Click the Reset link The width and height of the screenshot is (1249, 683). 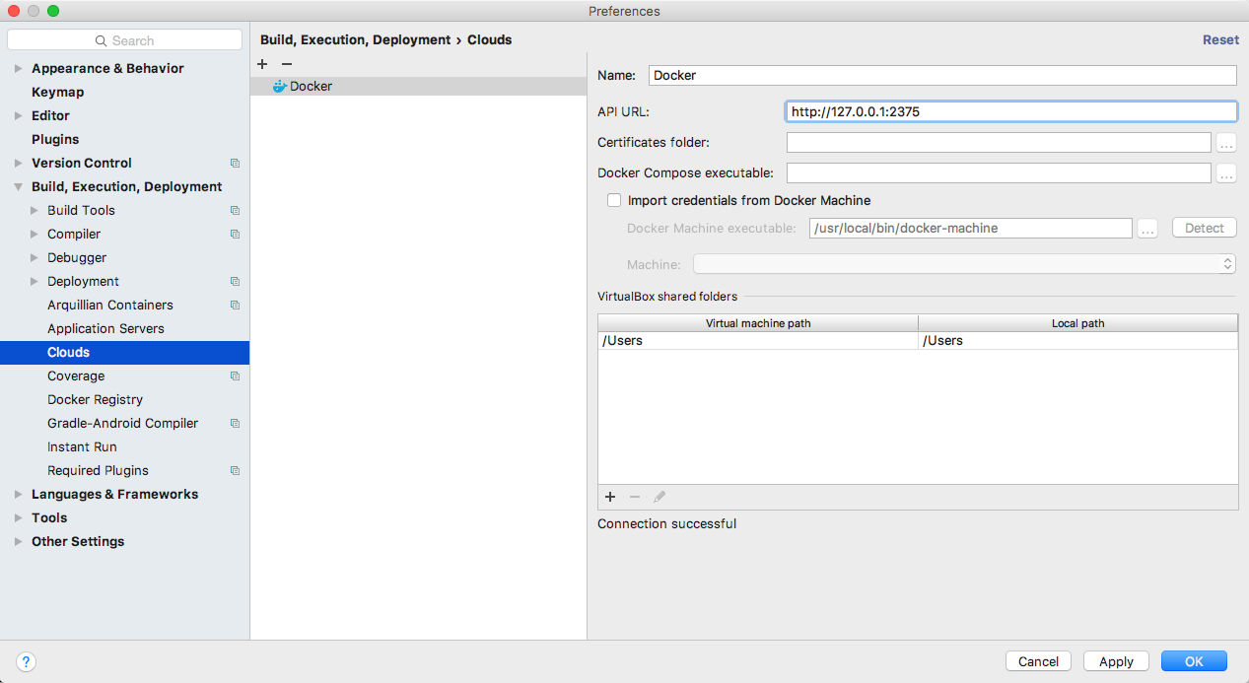pos(1220,39)
